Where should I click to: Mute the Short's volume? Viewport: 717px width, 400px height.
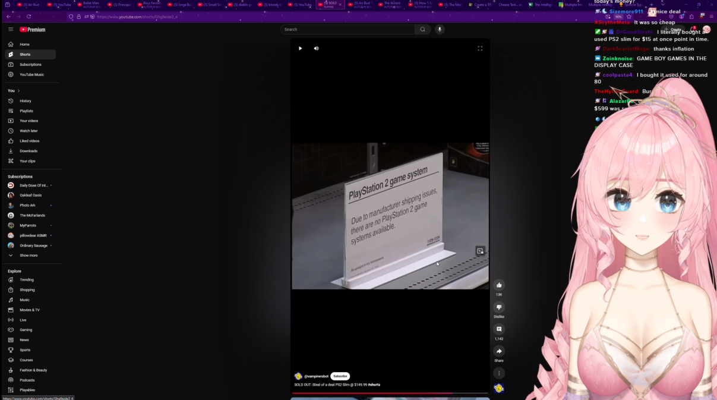tap(316, 48)
